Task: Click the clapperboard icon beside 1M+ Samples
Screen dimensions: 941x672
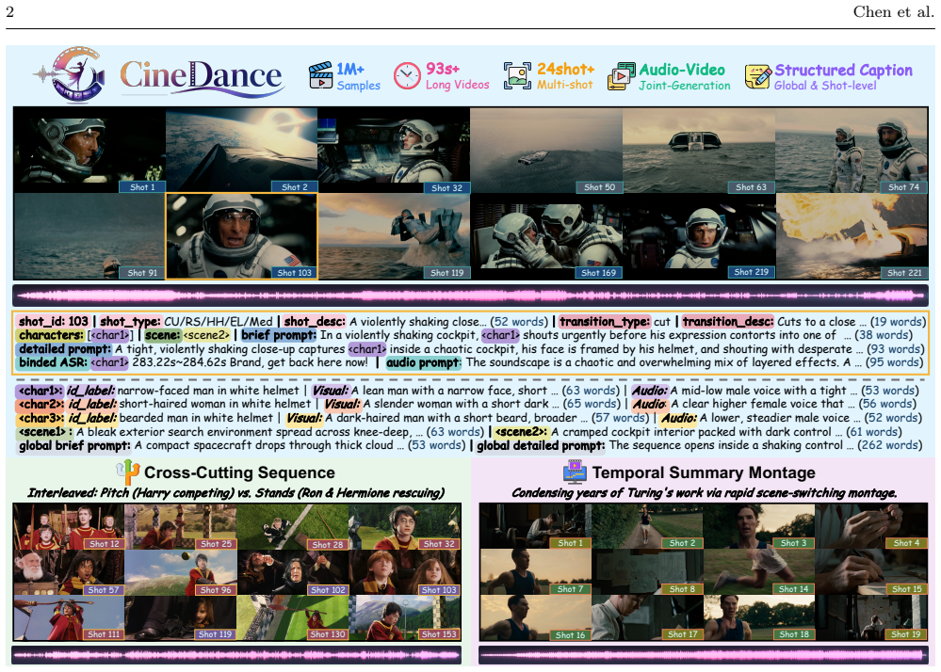Action: pos(320,76)
